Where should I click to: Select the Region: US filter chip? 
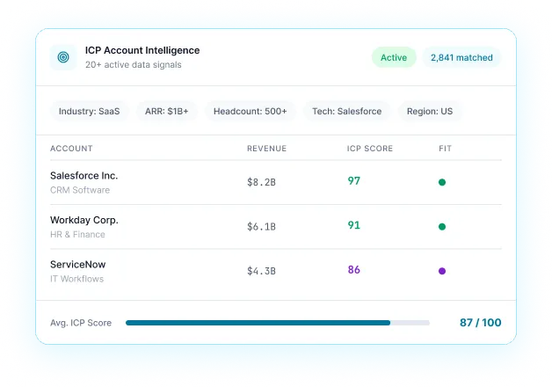click(x=430, y=112)
